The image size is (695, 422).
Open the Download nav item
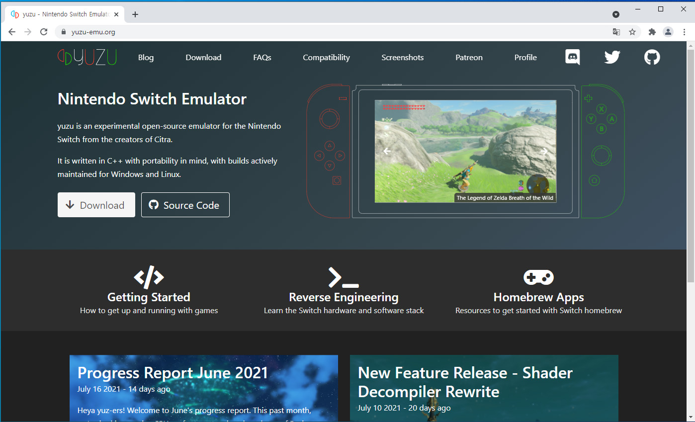[203, 57]
